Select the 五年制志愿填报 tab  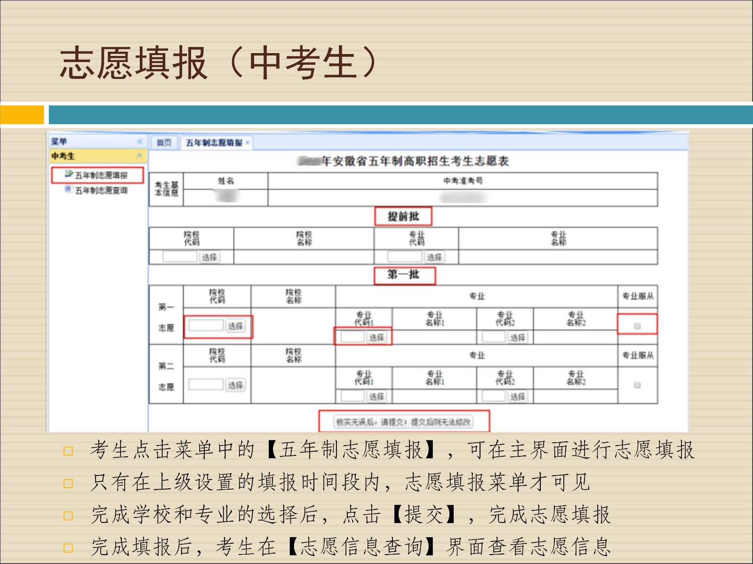click(x=214, y=142)
